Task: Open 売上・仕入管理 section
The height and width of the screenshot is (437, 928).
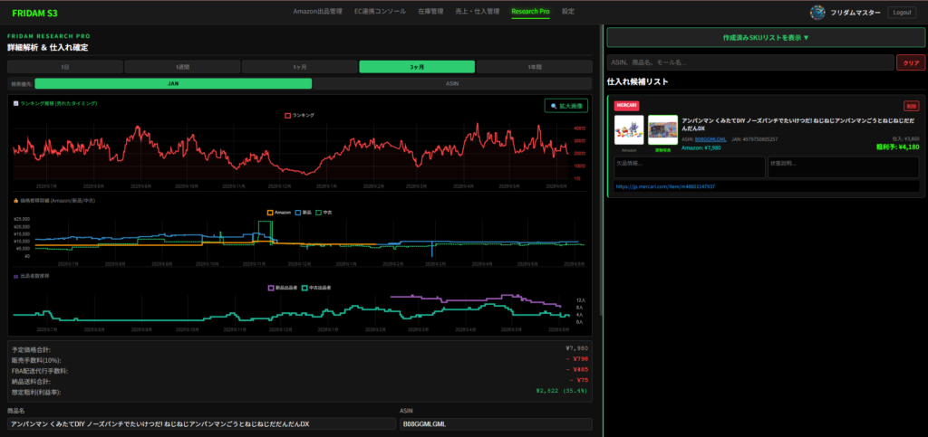Action: (x=477, y=11)
